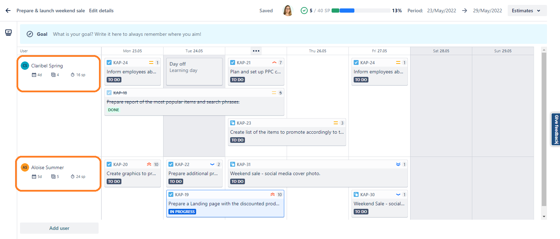The height and width of the screenshot is (239, 560).
Task: Select the Mon 23.05 column header
Action: click(133, 51)
